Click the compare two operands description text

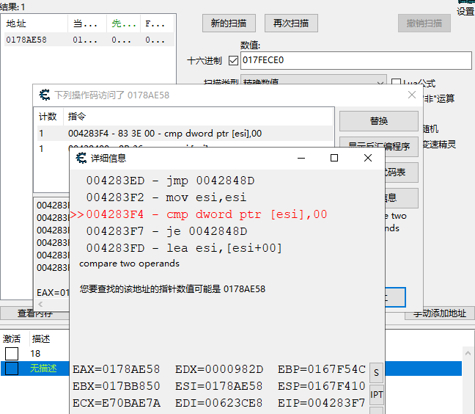(129, 264)
